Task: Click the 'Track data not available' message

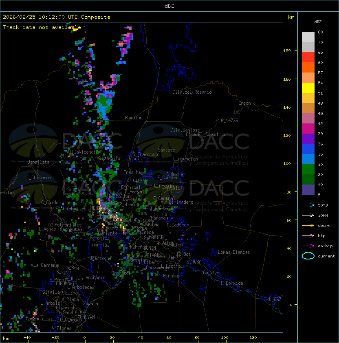Action: pos(42,27)
